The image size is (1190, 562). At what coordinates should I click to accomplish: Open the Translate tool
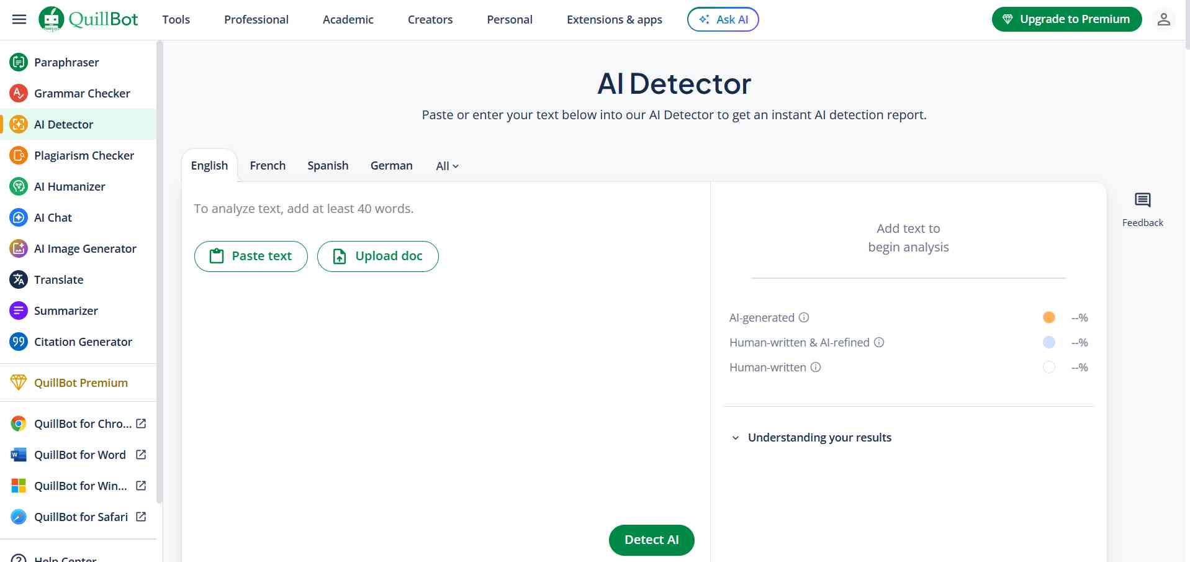pos(58,279)
